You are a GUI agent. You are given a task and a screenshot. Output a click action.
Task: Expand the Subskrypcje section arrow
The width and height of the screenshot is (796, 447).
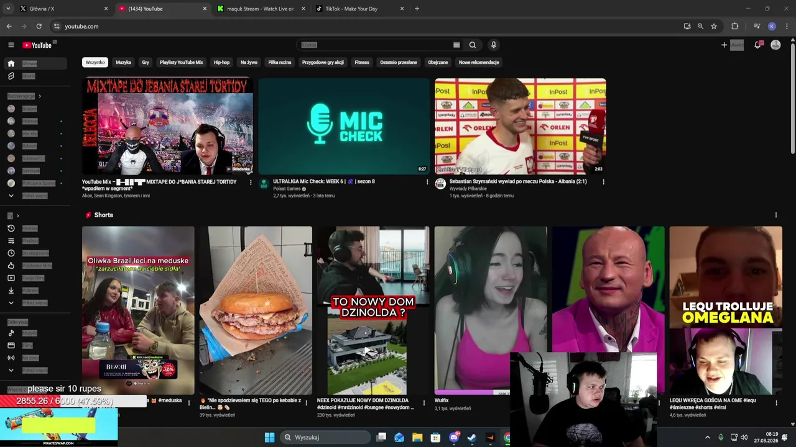click(x=40, y=96)
